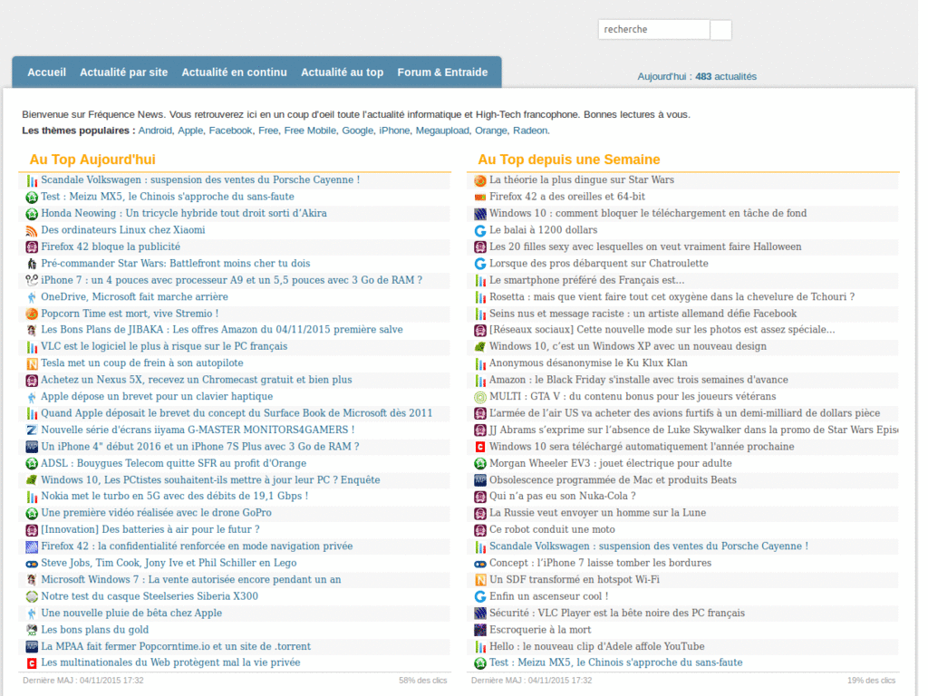Open the Free Mobile theme
Screen dimensions: 928x696
click(x=310, y=130)
